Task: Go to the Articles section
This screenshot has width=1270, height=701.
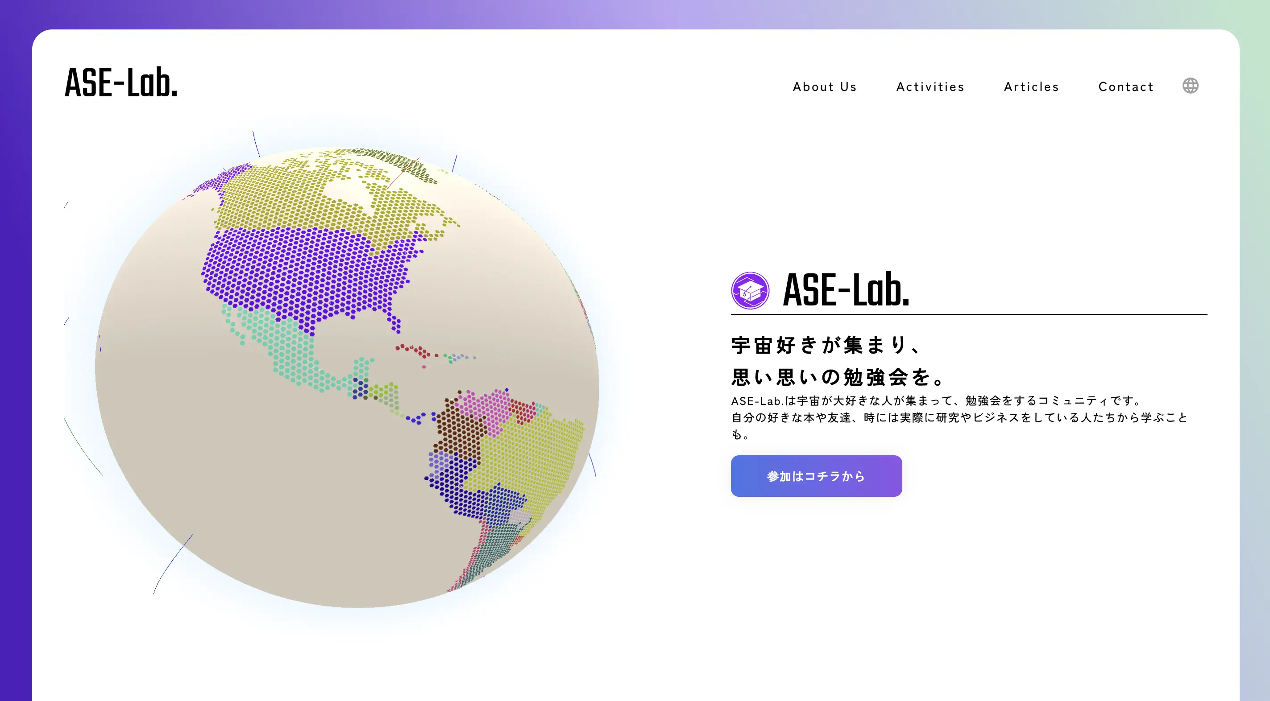Action: pos(1031,87)
